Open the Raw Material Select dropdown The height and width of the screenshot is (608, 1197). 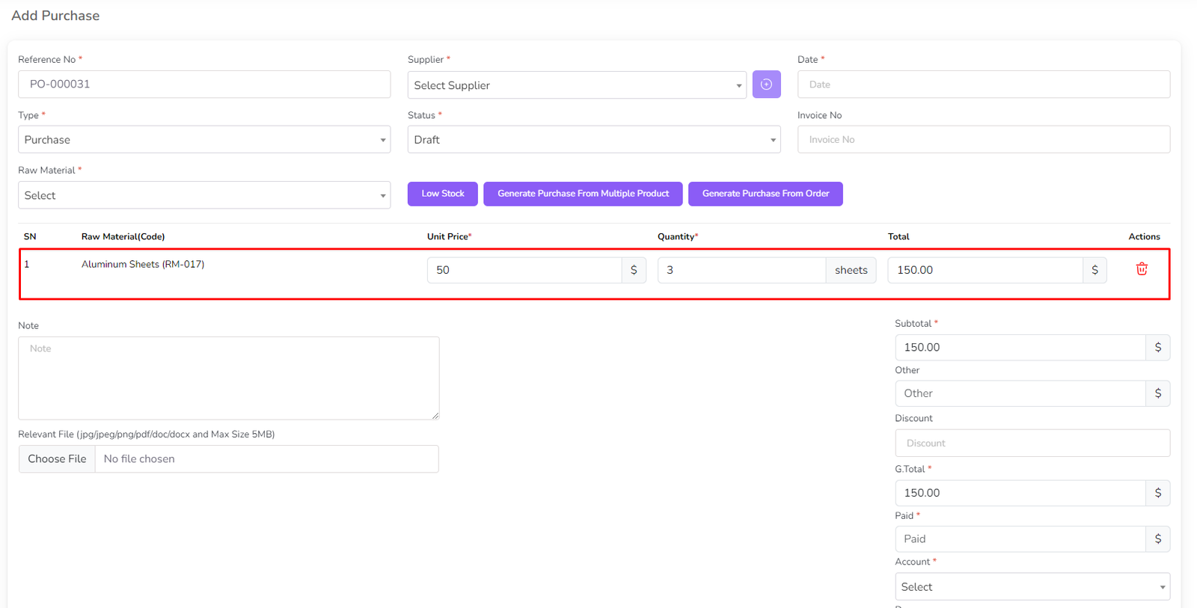(x=203, y=195)
